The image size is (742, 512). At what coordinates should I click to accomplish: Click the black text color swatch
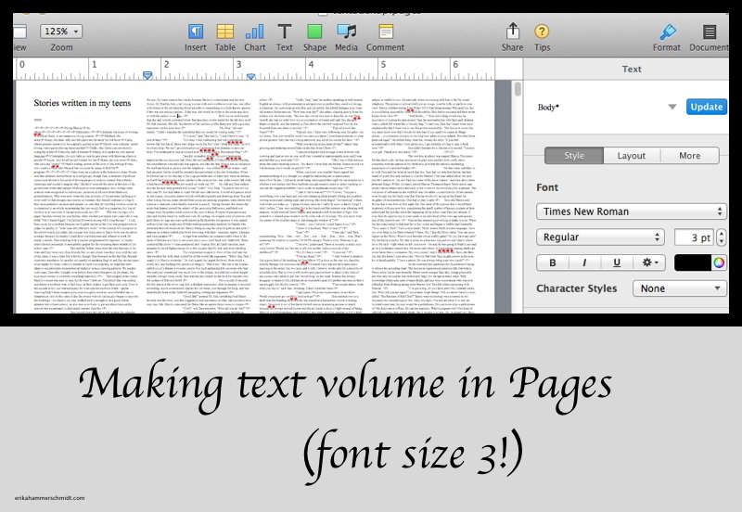693,262
